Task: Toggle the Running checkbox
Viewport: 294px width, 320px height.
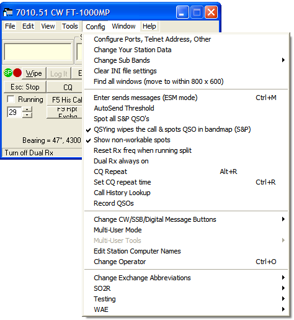Action: click(11, 99)
